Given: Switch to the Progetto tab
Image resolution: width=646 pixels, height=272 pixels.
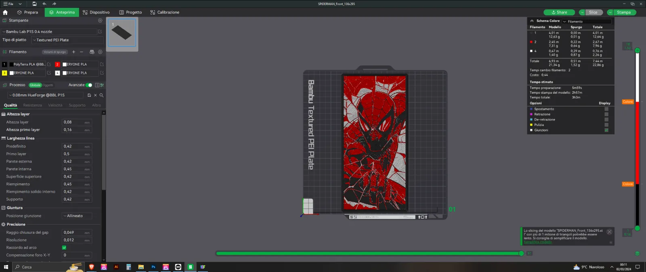Looking at the screenshot, I should tap(130, 12).
